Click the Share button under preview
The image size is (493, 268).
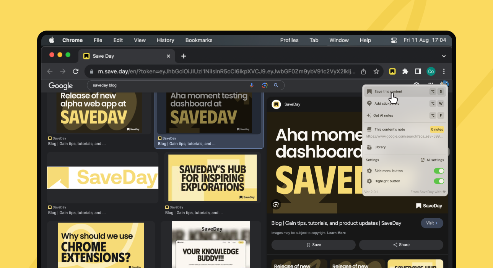pos(401,245)
